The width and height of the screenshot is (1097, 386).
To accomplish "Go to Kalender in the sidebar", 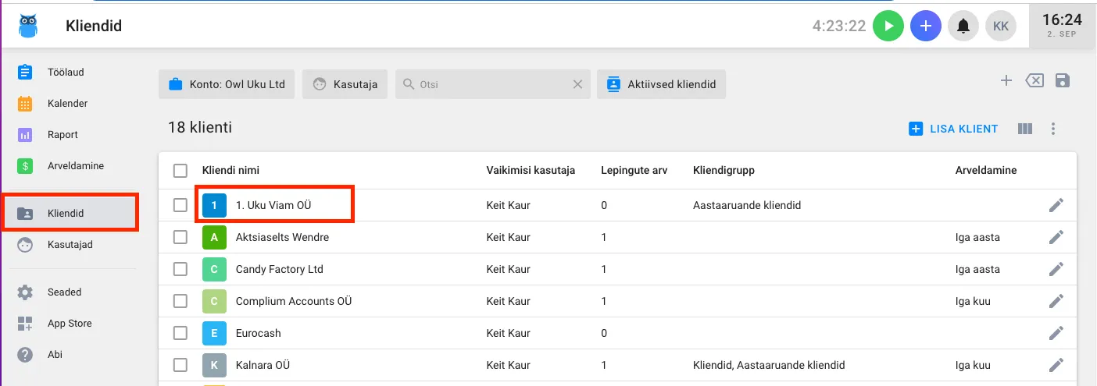I will pyautogui.click(x=67, y=104).
